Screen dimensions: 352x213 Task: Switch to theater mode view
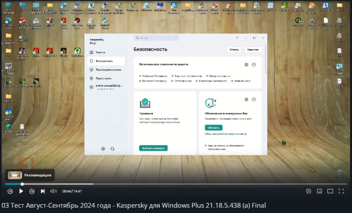pyautogui.click(x=330, y=191)
